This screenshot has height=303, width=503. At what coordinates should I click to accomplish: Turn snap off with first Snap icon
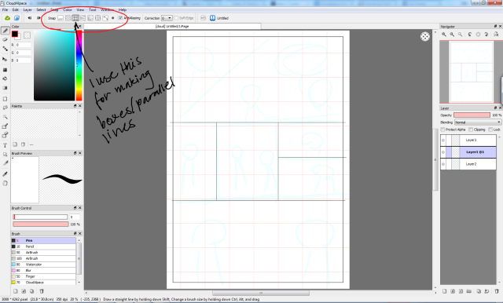click(x=61, y=18)
